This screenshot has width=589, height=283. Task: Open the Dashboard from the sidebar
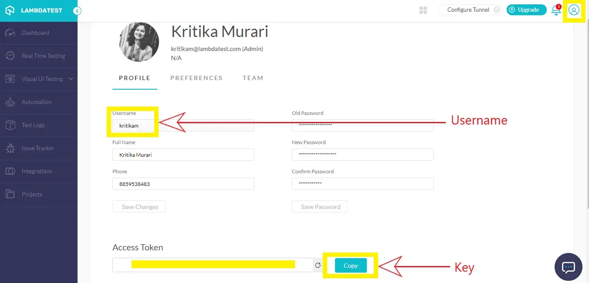[x=35, y=33]
